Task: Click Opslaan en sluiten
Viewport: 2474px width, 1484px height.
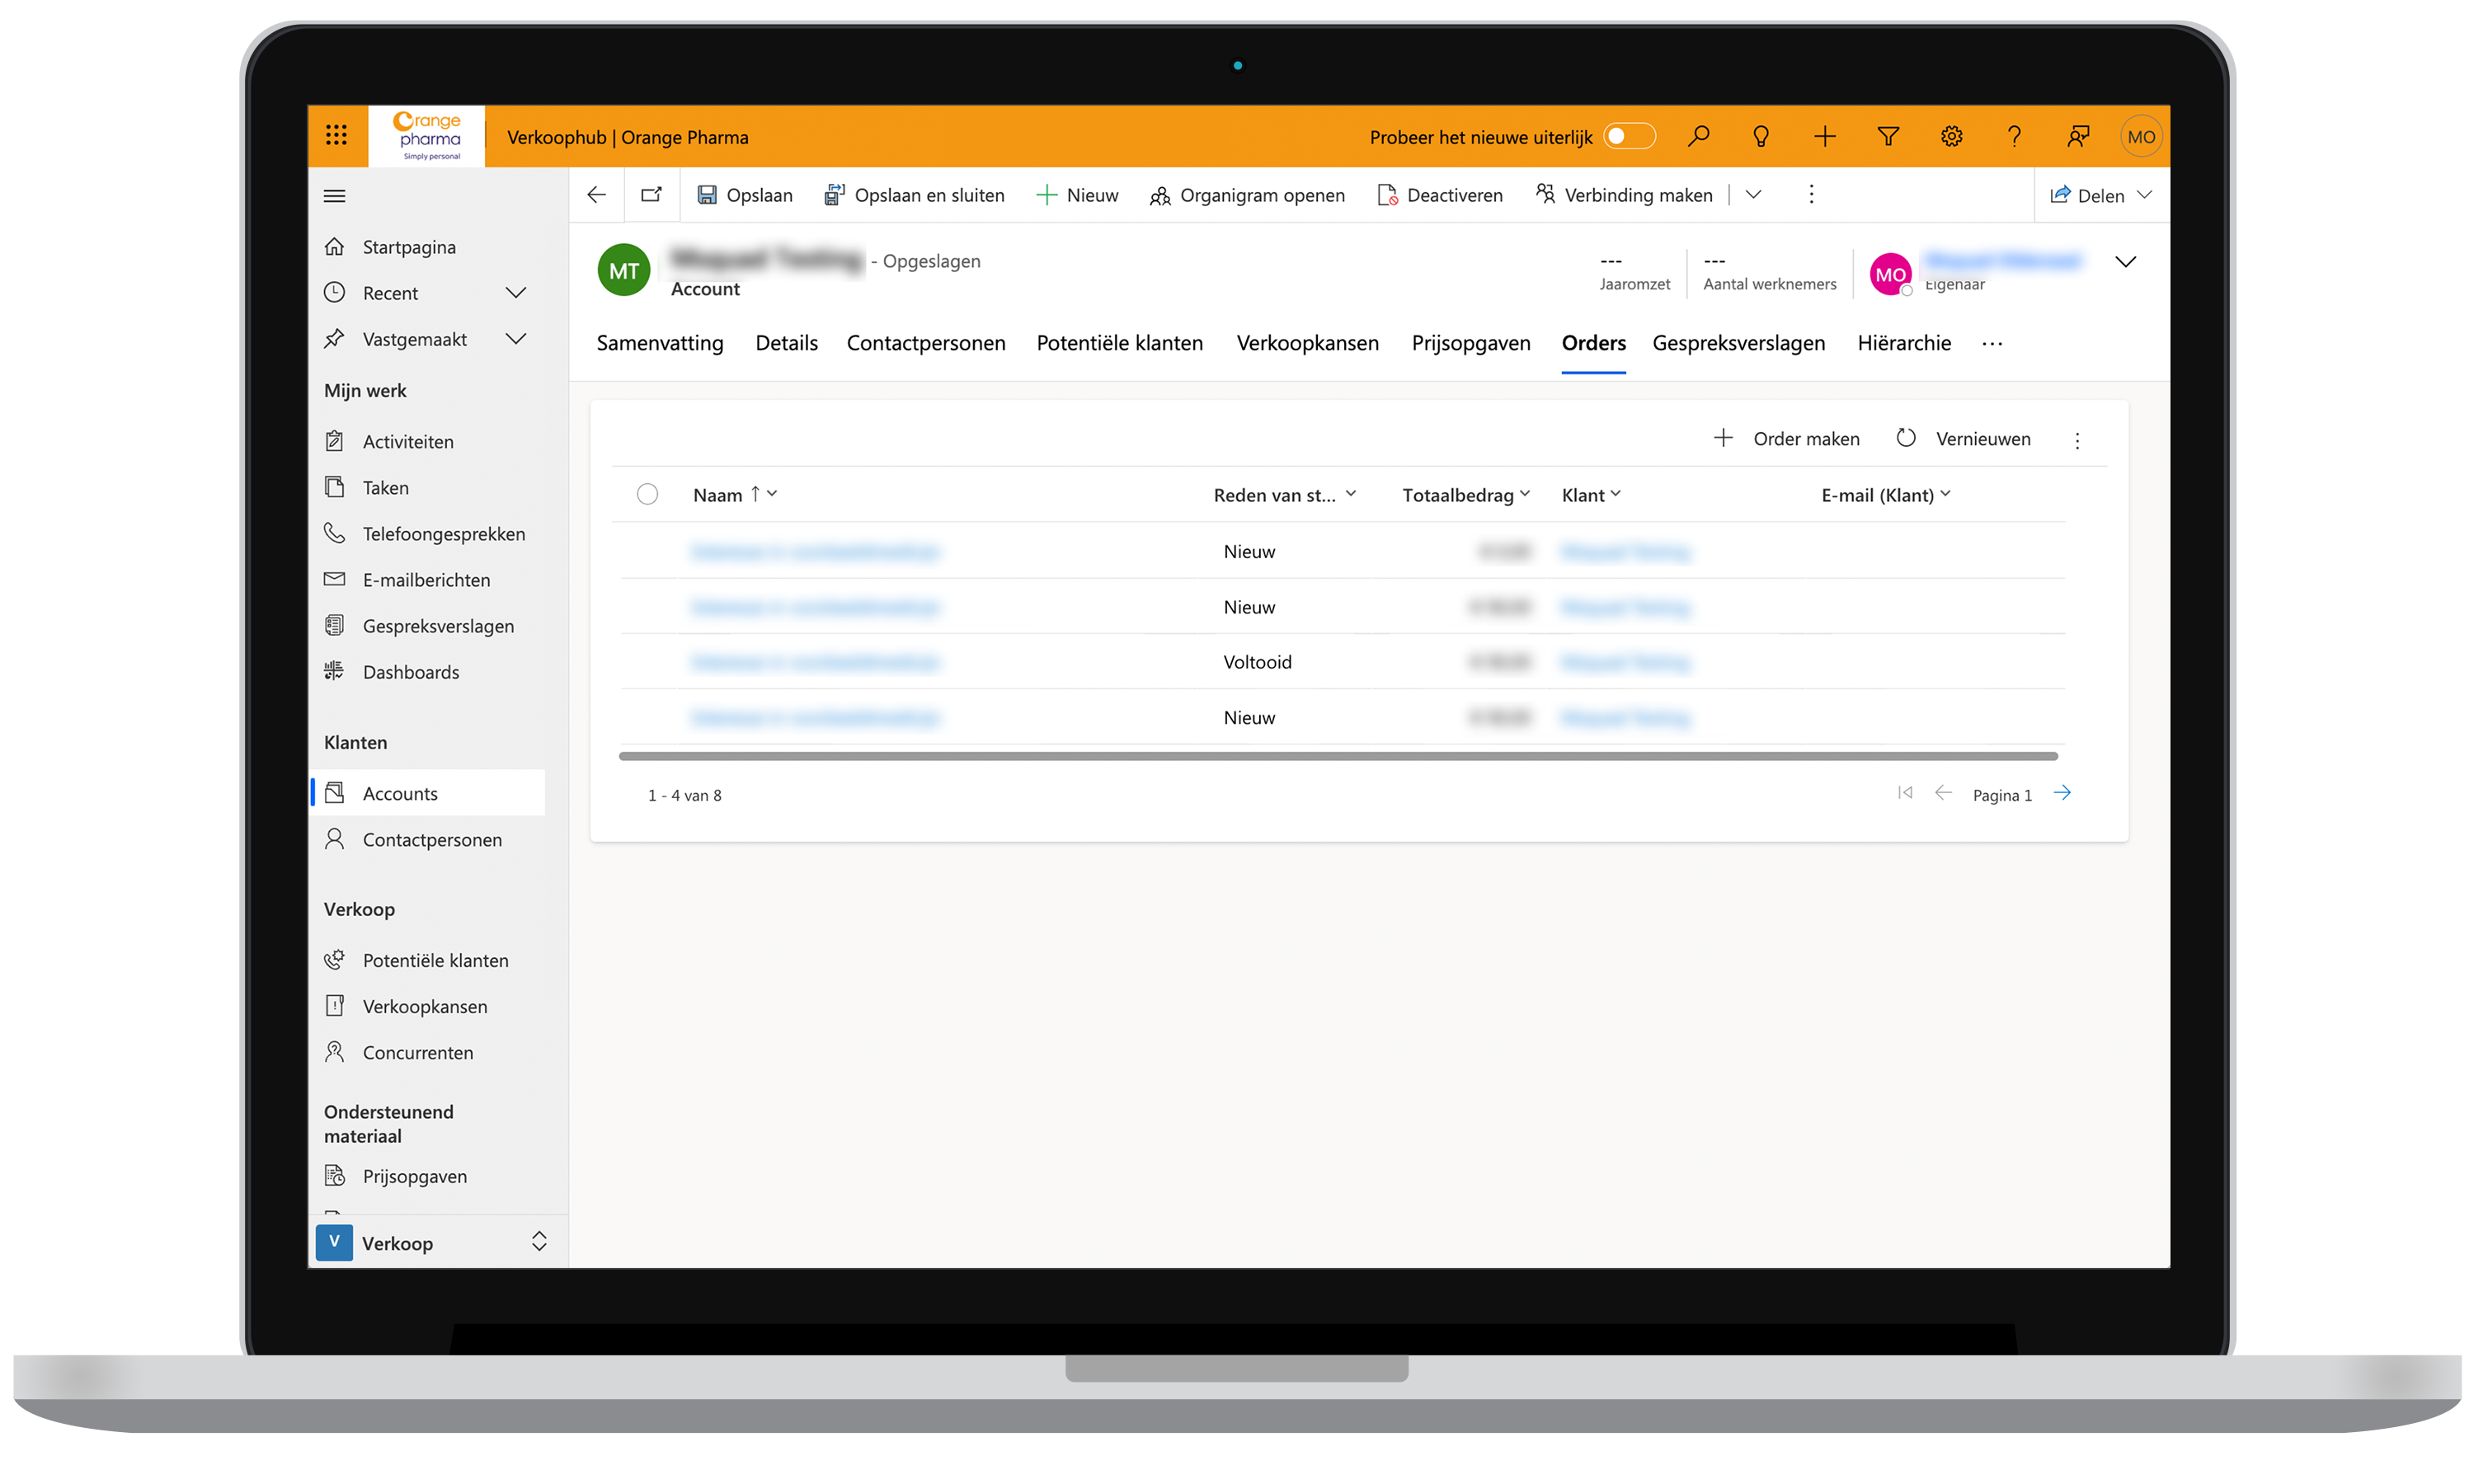Action: click(x=914, y=195)
